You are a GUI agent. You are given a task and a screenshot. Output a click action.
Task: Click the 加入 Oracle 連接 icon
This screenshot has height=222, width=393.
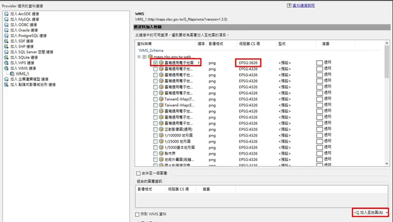tap(6, 30)
